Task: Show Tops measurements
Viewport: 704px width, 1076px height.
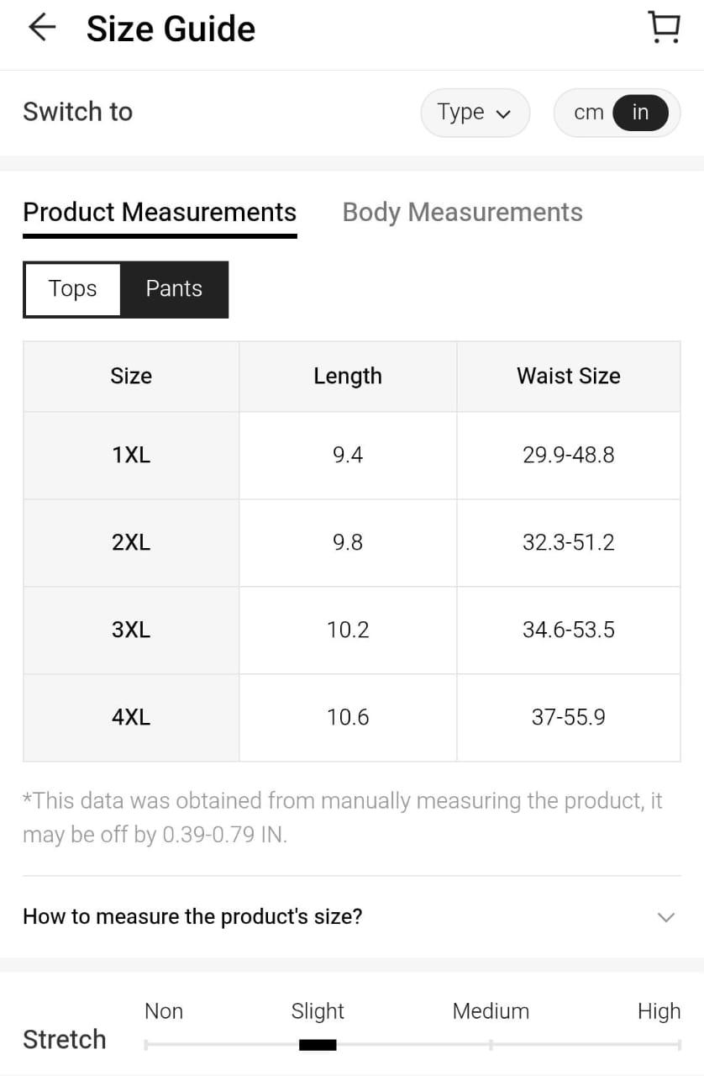Action: point(73,289)
